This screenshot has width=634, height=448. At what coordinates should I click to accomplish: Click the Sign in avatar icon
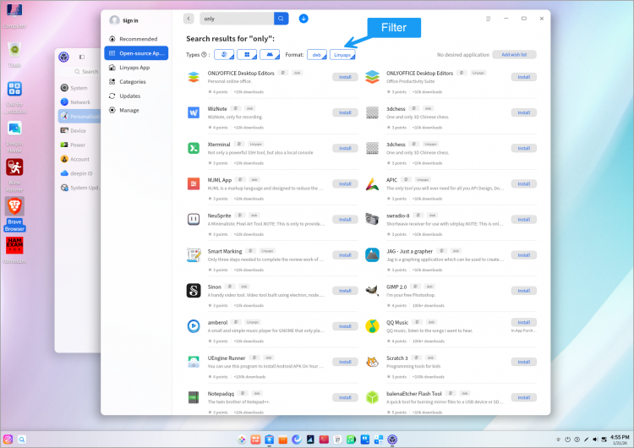[x=114, y=20]
